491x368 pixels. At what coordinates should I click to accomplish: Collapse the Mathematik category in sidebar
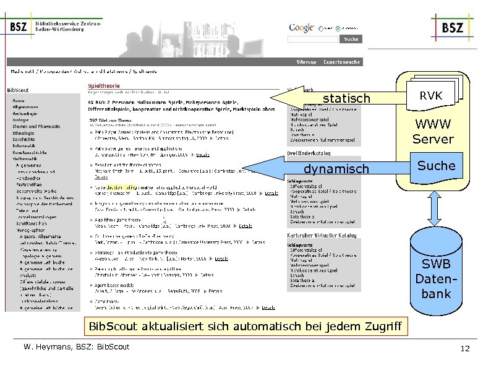(x=25, y=159)
